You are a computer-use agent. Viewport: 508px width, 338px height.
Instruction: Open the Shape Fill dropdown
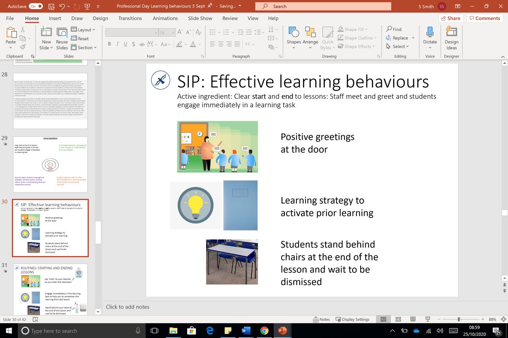tap(353, 29)
